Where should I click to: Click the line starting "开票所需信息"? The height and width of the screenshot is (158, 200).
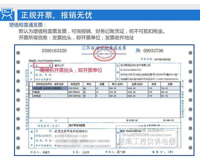(x=76, y=38)
